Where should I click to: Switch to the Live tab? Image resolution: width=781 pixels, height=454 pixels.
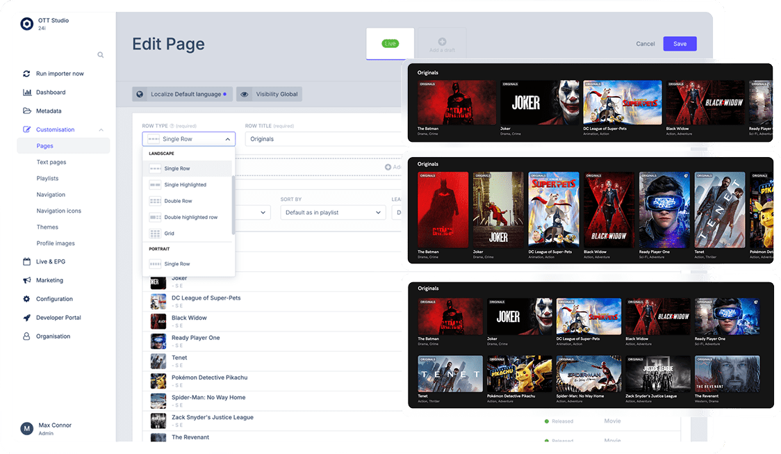point(390,44)
